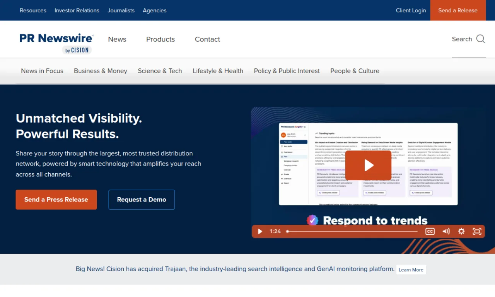
Task: Click the Unmatched Visibility headline
Action: (x=79, y=126)
